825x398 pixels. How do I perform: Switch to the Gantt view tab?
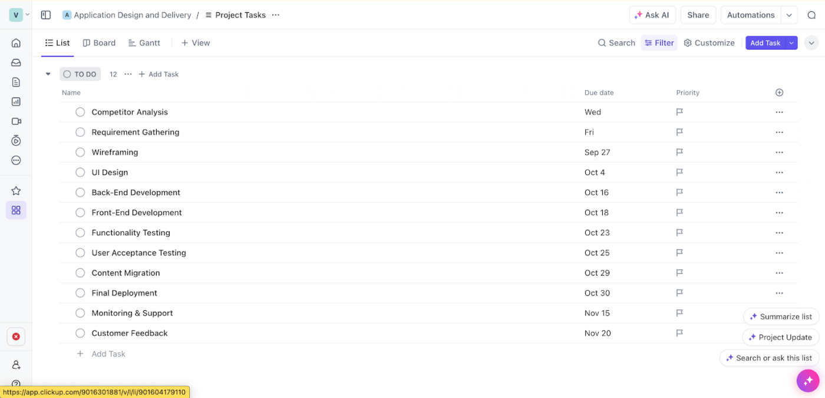pos(144,43)
